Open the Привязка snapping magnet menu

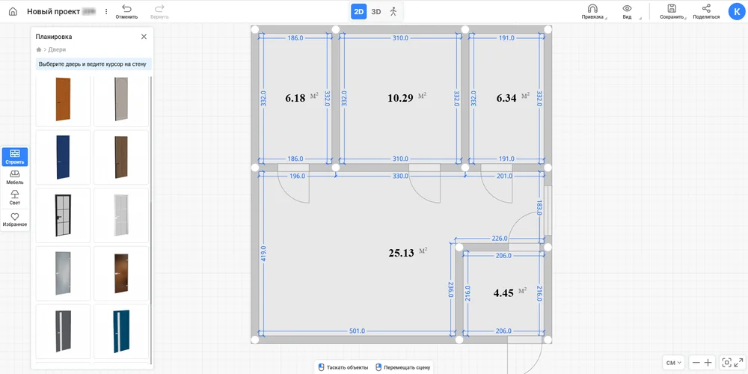[x=592, y=8]
